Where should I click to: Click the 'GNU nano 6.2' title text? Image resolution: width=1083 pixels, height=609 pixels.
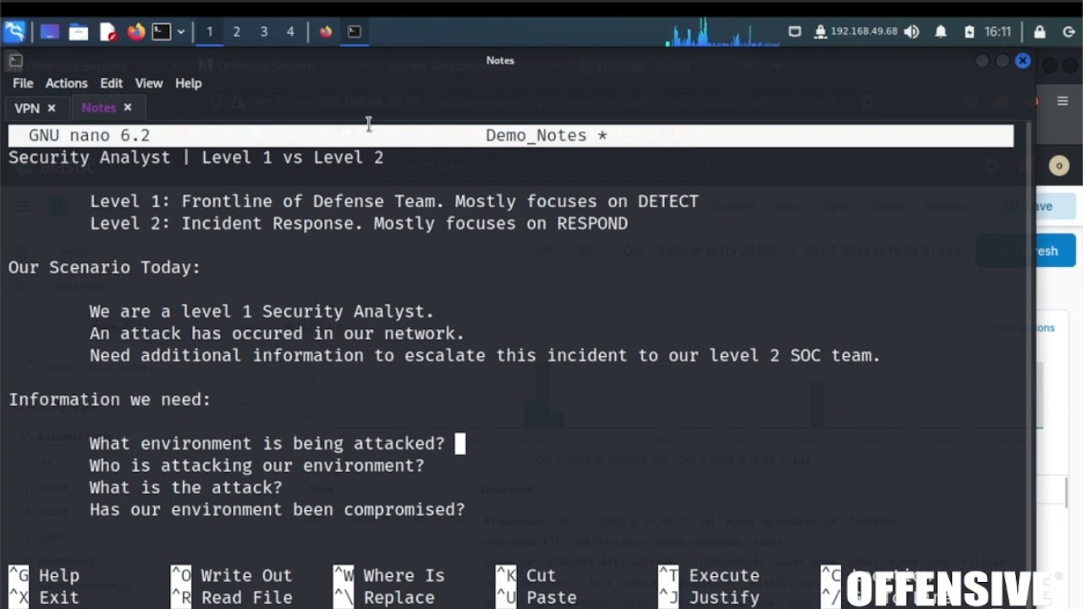click(x=89, y=135)
